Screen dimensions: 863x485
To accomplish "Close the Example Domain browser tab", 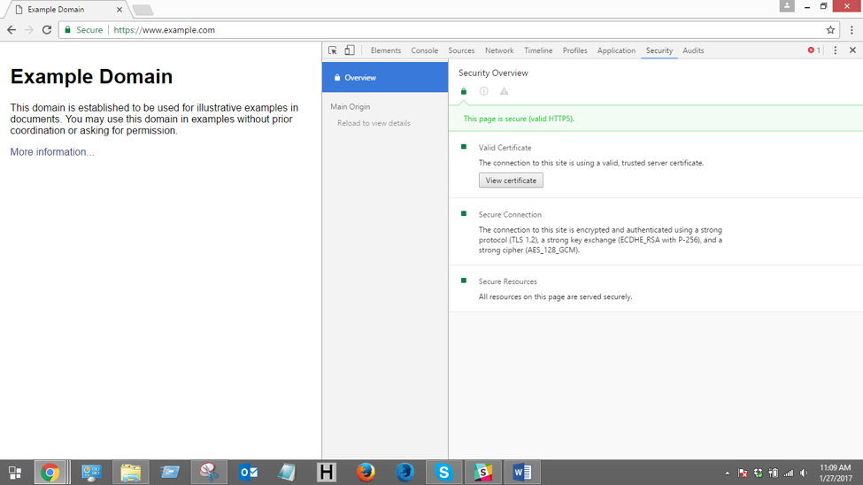I will coord(119,10).
